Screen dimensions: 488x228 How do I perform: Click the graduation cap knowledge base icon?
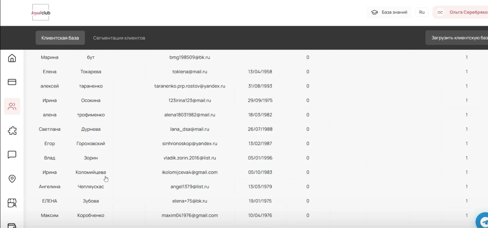[374, 12]
